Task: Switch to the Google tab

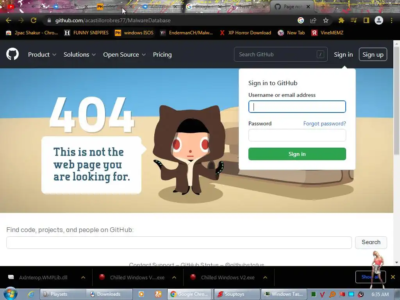Action: (x=203, y=7)
